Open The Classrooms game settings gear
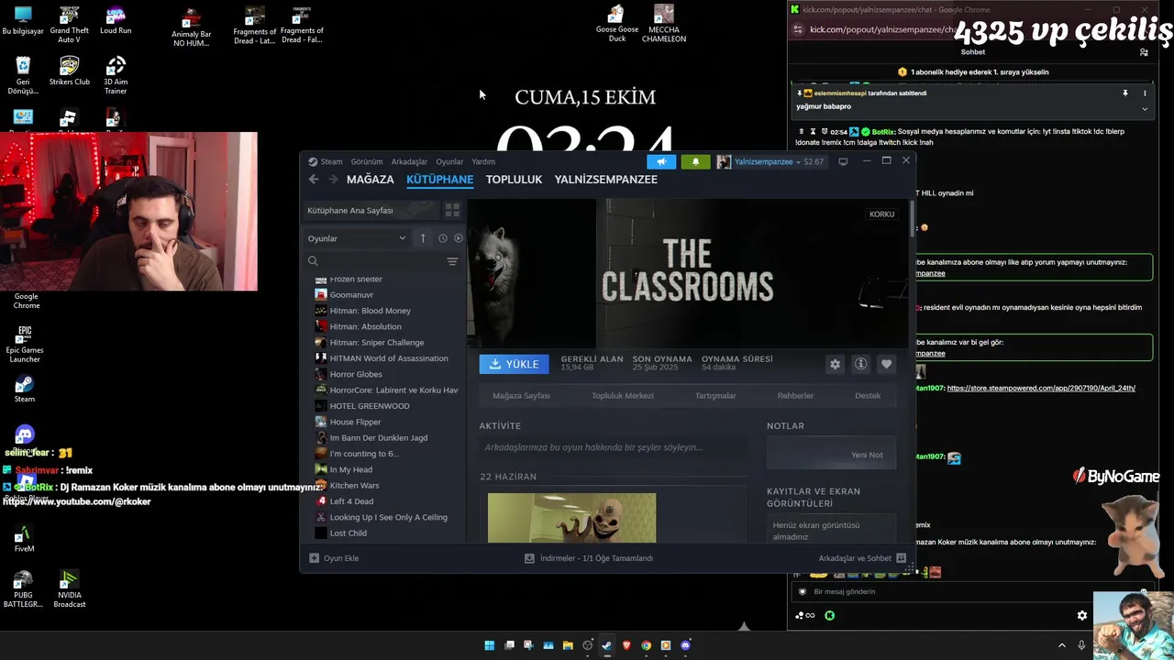This screenshot has height=660, width=1174. (x=835, y=364)
